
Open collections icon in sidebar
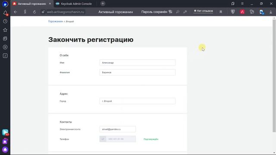click(5, 38)
